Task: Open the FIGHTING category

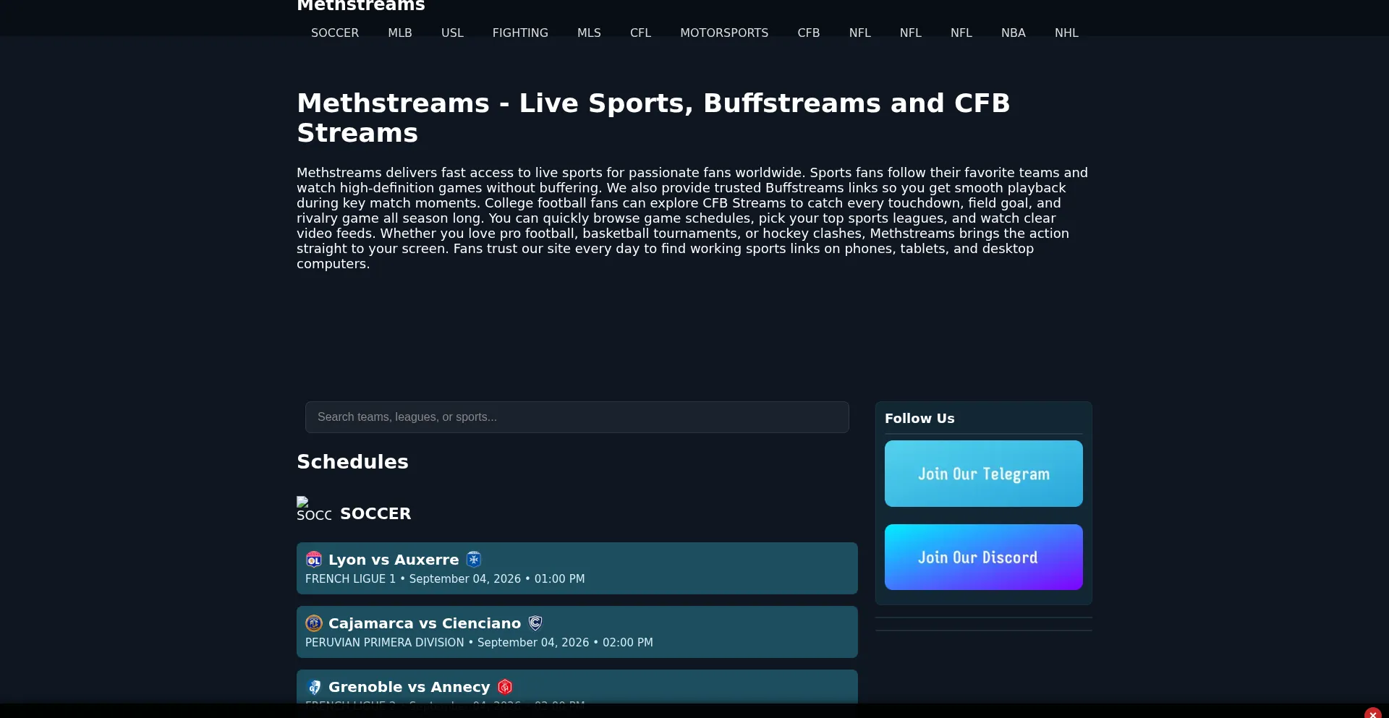Action: coord(520,33)
